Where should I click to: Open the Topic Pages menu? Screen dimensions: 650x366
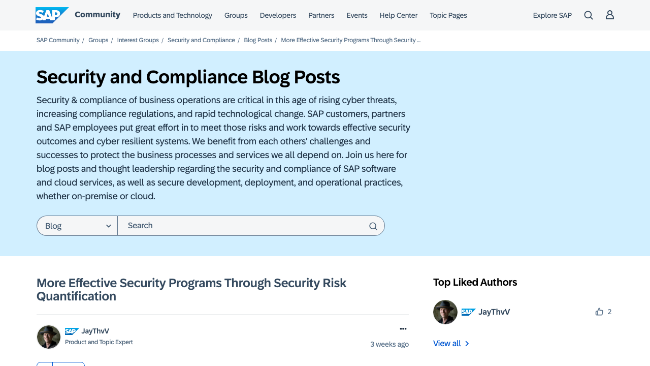tap(448, 15)
